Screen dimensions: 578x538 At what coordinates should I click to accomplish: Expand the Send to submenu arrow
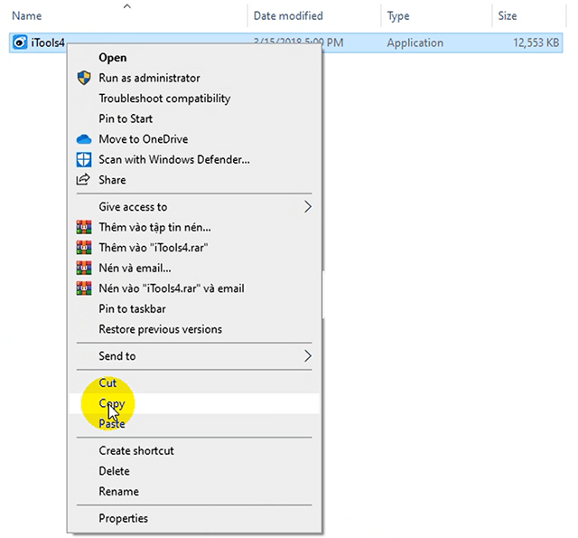pos(307,356)
